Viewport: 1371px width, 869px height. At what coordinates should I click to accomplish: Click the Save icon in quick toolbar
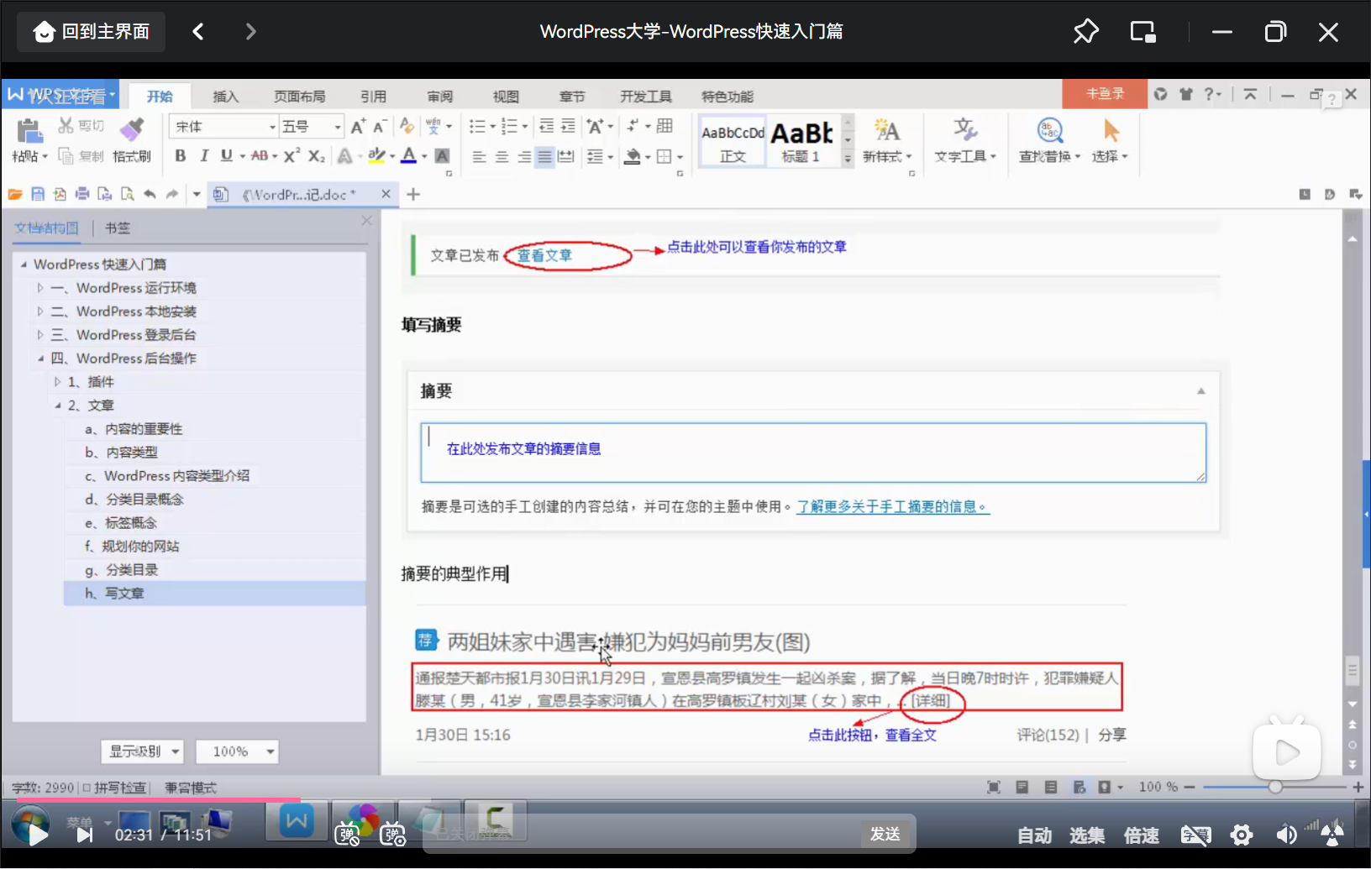[x=38, y=195]
